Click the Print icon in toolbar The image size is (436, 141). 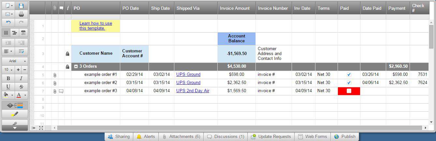[21, 14]
